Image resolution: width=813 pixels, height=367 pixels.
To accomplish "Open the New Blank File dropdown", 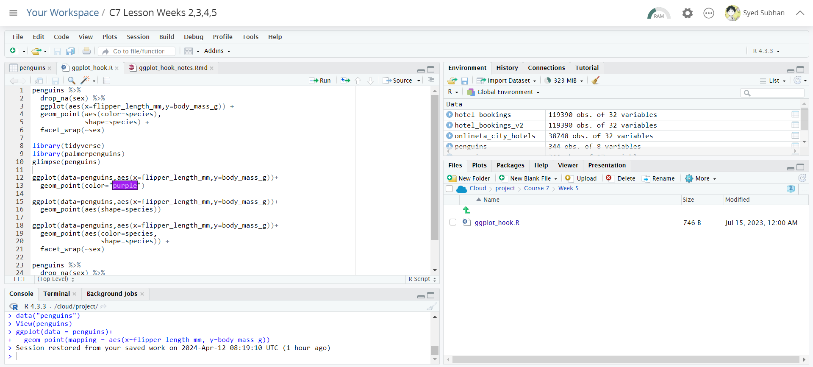I will (x=528, y=178).
